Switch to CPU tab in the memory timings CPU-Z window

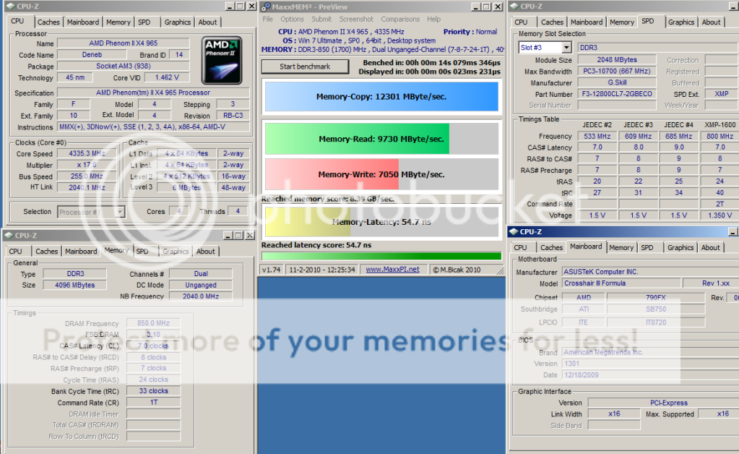pos(16,252)
